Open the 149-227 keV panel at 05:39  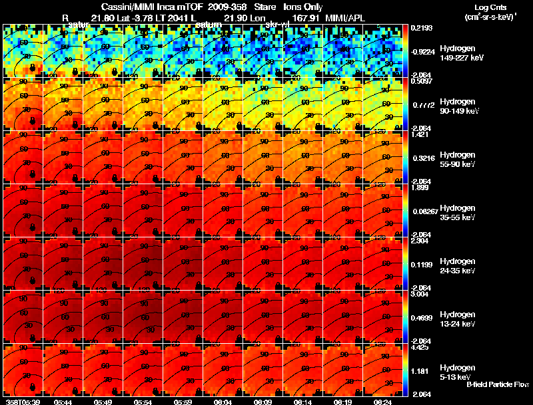[x=23, y=51]
